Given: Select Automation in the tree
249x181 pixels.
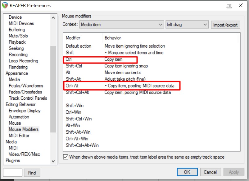Looking at the screenshot, I should [19, 117].
